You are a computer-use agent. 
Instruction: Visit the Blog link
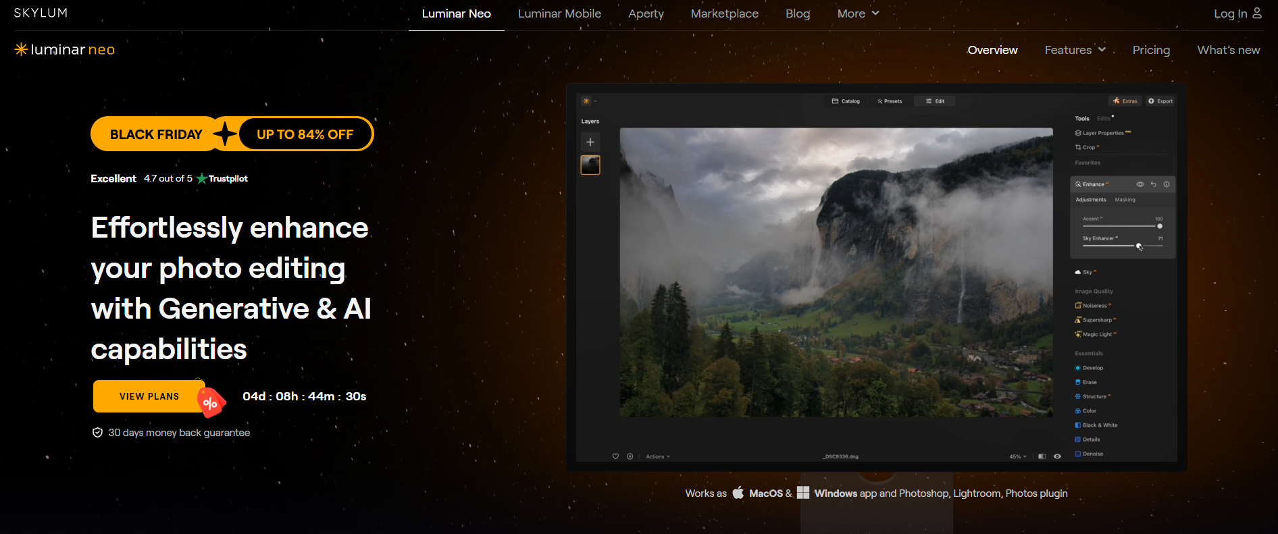(x=798, y=14)
